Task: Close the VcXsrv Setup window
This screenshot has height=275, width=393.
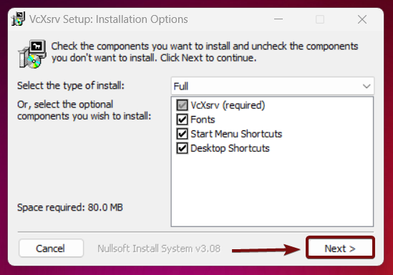Action: point(362,19)
